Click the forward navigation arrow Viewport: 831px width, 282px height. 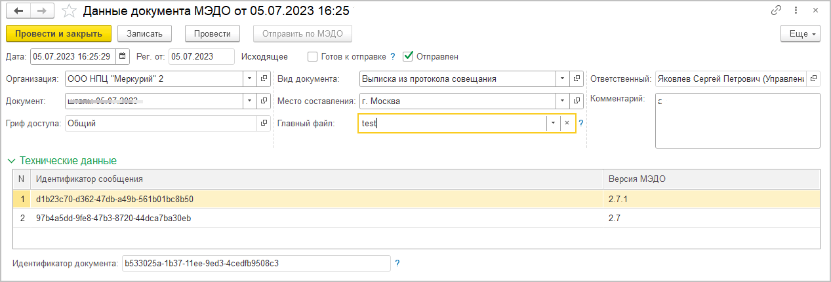coord(41,11)
